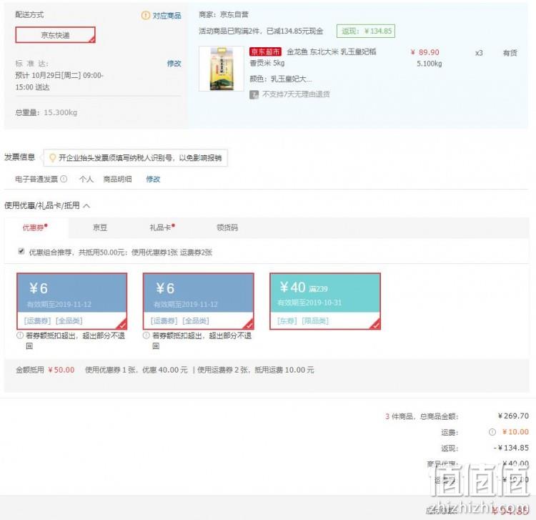Toggle the ¥40 满239 东券 coupon
The image size is (536, 520).
pos(325,301)
